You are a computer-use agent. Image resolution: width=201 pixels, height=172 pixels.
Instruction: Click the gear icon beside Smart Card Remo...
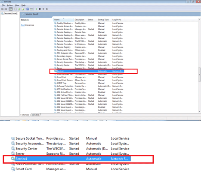click(x=55, y=80)
